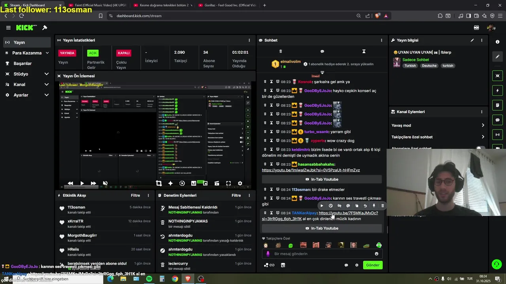Click the AÇIK Partnerlik Gelir status badge
Viewport: 506px width, 284px height.
pos(93,53)
